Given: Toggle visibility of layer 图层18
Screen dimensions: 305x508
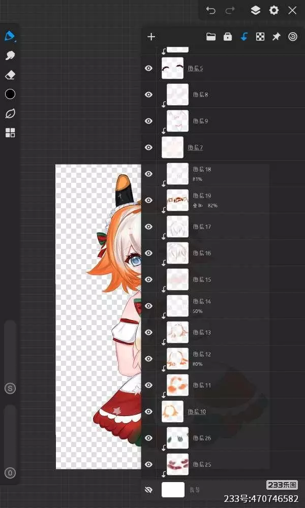Looking at the screenshot, I should [x=149, y=174].
